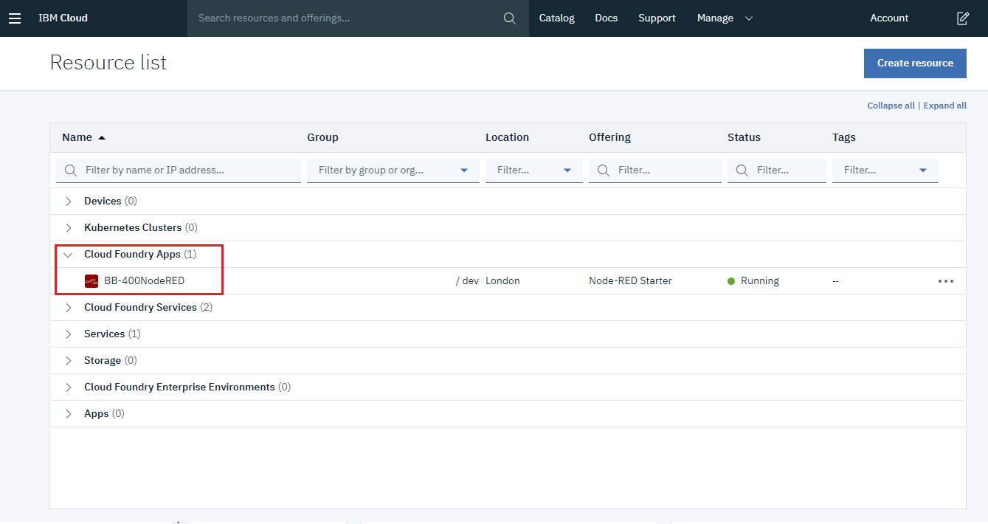Expand the Cloud Foundry Services section
The image size is (988, 524).
[x=68, y=307]
